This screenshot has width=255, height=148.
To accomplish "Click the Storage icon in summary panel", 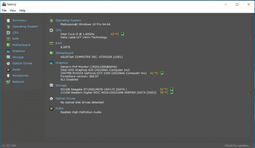I will [51, 85].
